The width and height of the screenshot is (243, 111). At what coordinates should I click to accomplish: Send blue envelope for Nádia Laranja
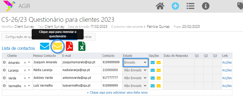(x=153, y=70)
